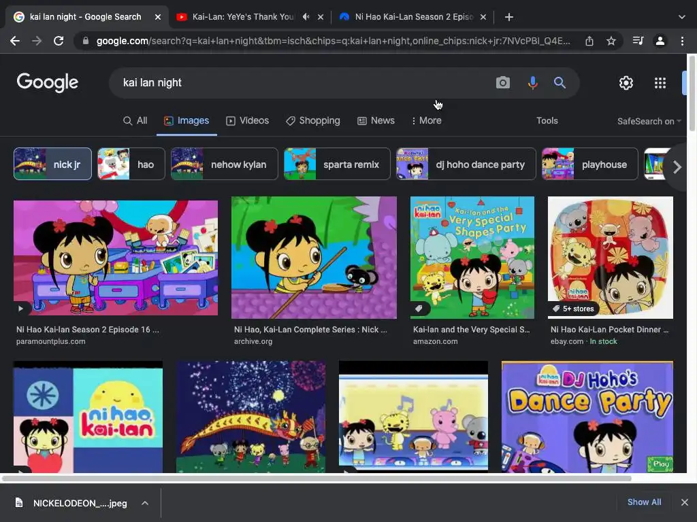697x522 pixels.
Task: Close the kai lan night Google Search tab
Action: [158, 17]
